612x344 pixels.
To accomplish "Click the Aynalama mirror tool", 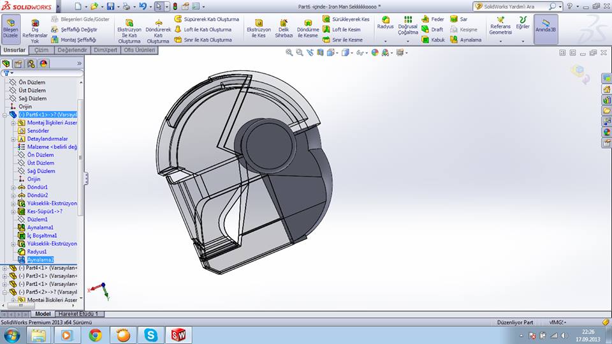I will (x=465, y=40).
